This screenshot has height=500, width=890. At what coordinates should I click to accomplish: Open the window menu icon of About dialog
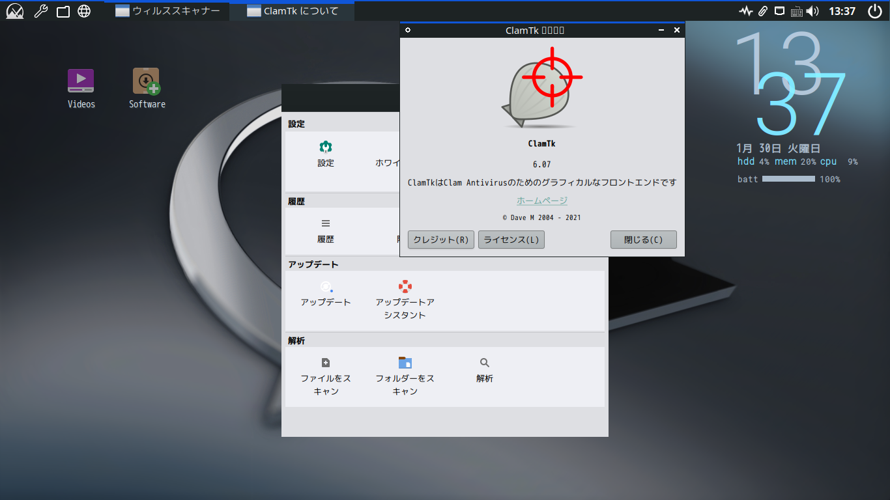(x=408, y=30)
